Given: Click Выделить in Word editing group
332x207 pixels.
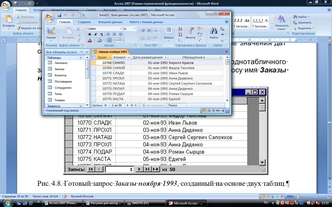Looking at the screenshot, I should click(303, 28).
